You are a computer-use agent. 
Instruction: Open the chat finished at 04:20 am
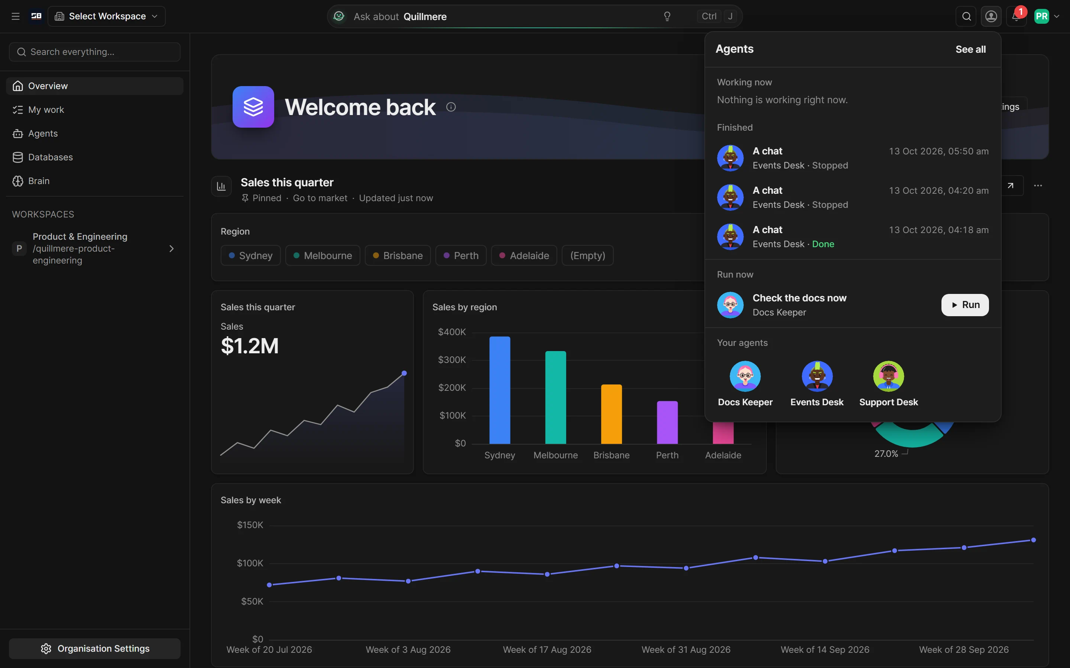coord(852,197)
